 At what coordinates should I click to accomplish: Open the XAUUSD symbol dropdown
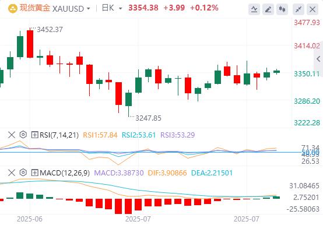point(89,9)
